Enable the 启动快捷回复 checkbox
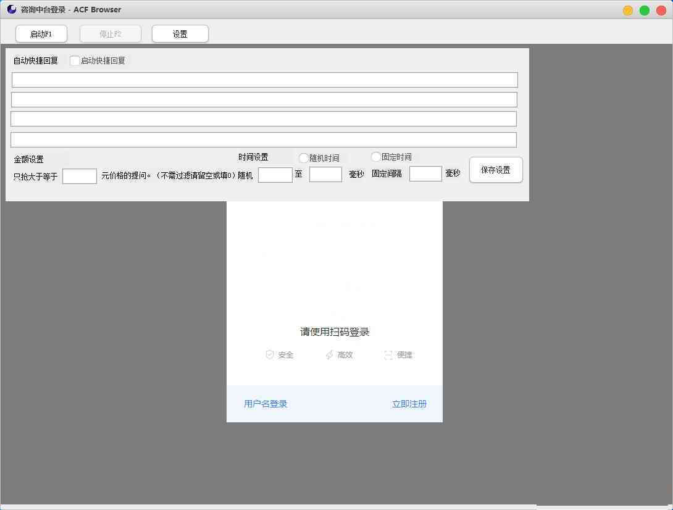This screenshot has height=510, width=673. pyautogui.click(x=74, y=61)
